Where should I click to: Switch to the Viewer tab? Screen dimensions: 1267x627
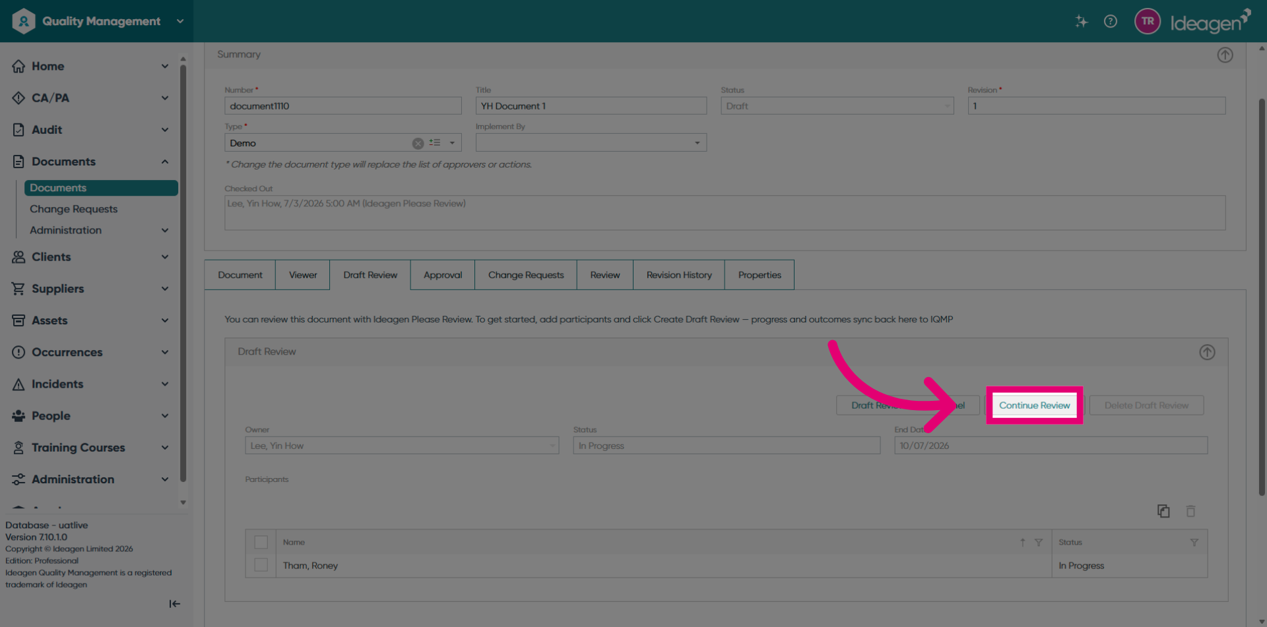pyautogui.click(x=303, y=275)
